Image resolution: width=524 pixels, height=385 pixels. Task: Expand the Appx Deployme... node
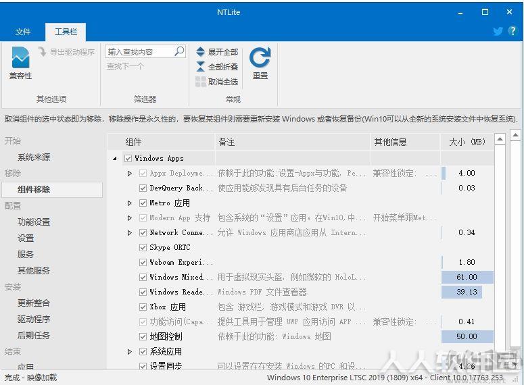point(130,174)
